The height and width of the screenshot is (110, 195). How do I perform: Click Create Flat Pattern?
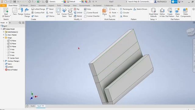170,13
